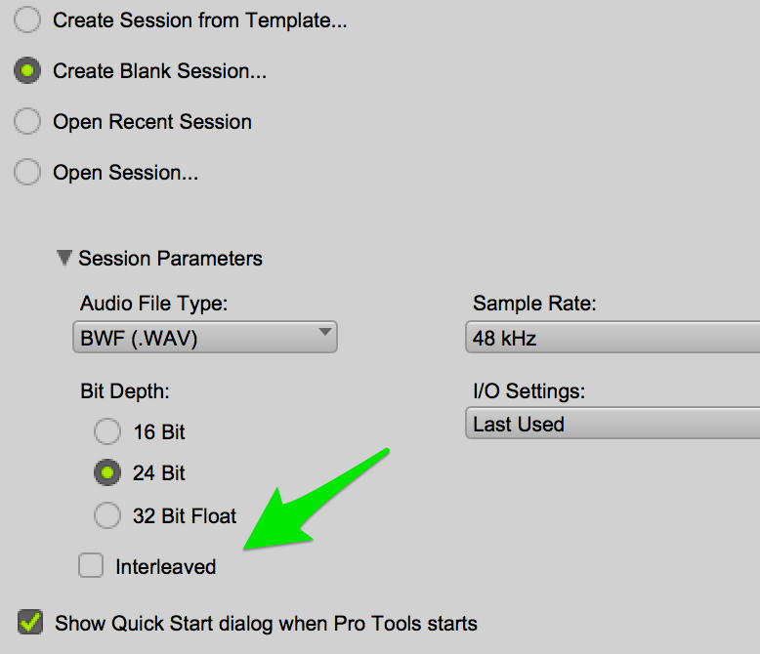The height and width of the screenshot is (654, 760).
Task: Open the Audio File Type BWF (.WAV) dropdown
Action: [205, 339]
